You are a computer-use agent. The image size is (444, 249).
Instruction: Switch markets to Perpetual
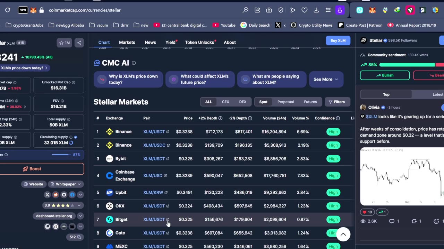(x=285, y=102)
